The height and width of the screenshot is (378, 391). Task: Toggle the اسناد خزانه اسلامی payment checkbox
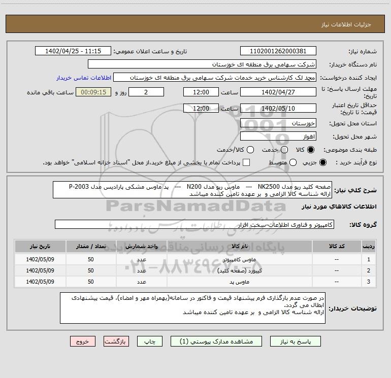pyautogui.click(x=246, y=162)
